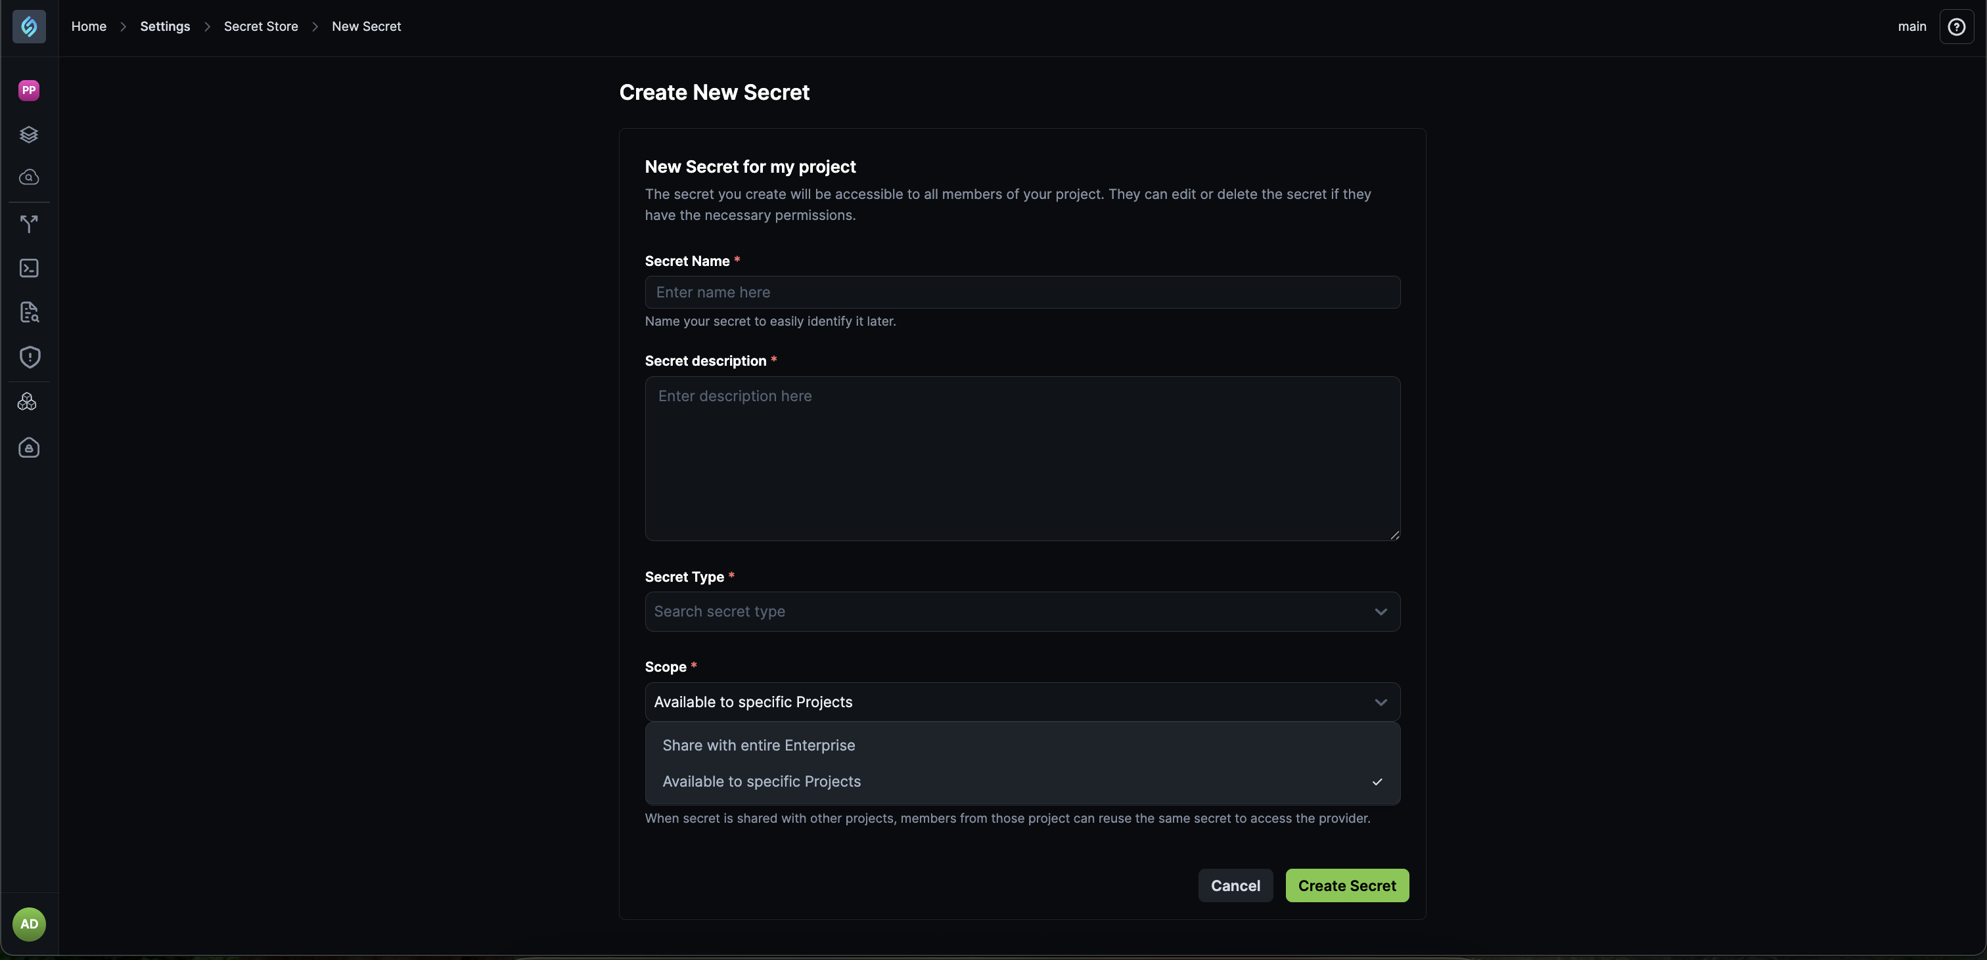Open the stacked layers sidebar icon

click(30, 134)
